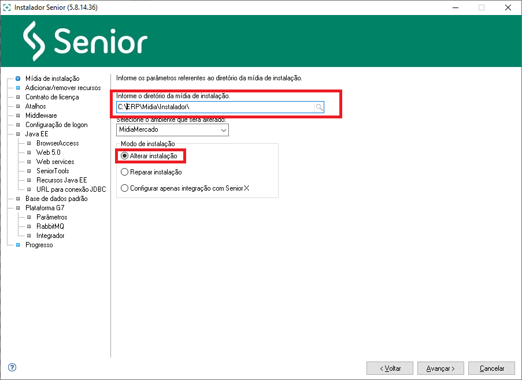This screenshot has height=380, width=522.
Task: Close the Instalador Senior window
Action: (x=508, y=8)
